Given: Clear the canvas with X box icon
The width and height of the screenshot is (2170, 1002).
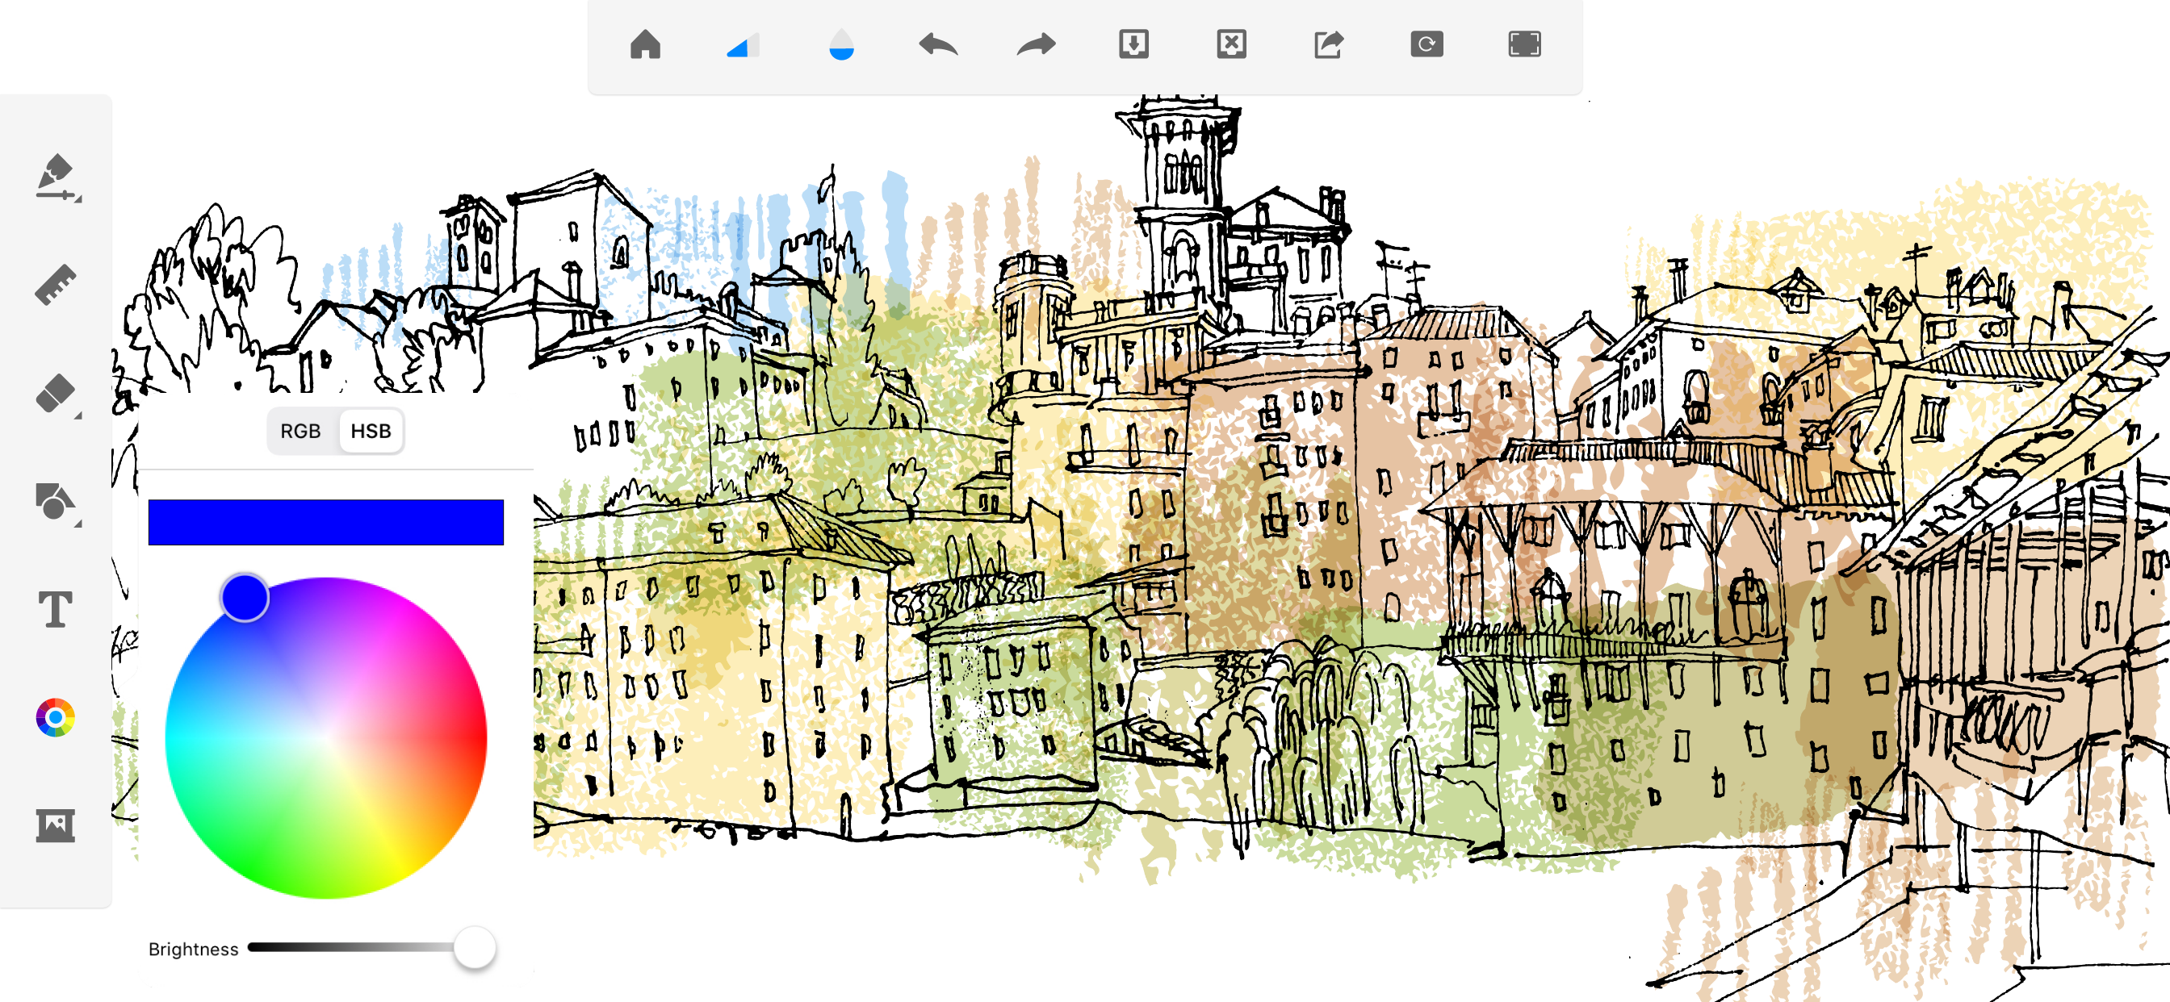Looking at the screenshot, I should (1232, 44).
